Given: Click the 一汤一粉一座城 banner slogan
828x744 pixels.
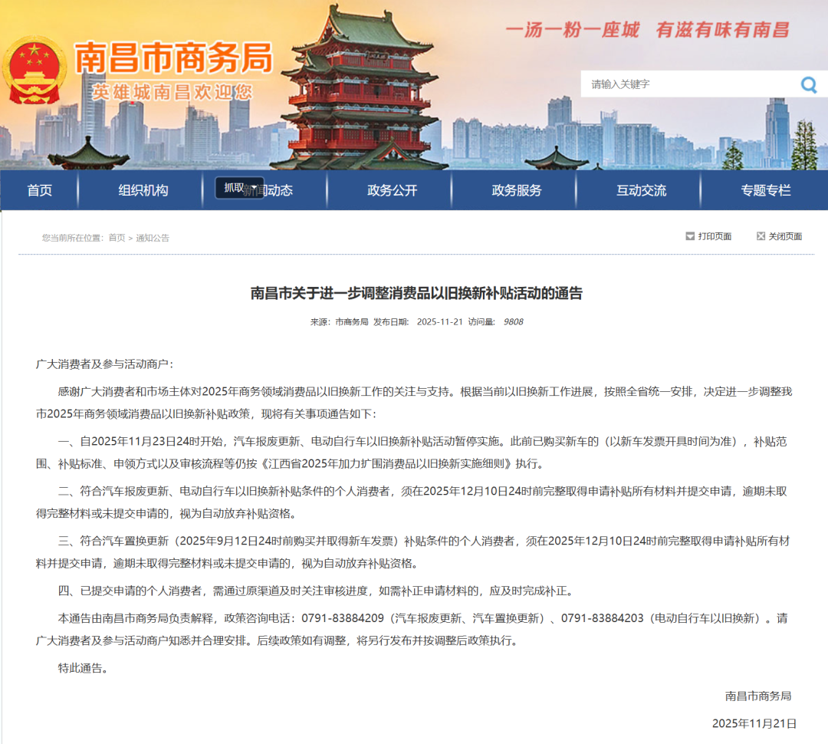Looking at the screenshot, I should (x=572, y=30).
